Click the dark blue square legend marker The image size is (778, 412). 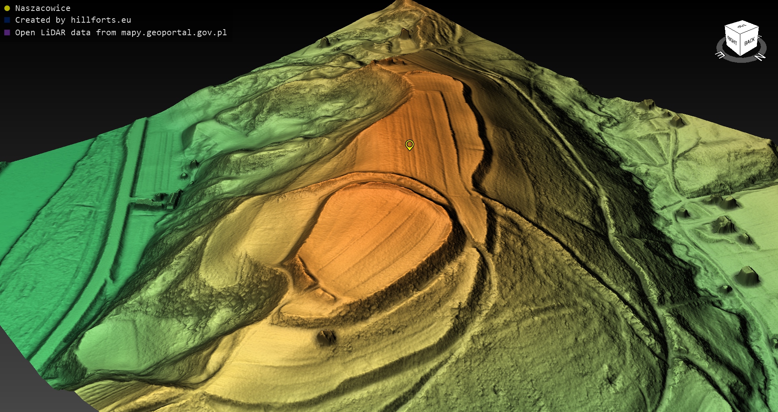[x=7, y=20]
